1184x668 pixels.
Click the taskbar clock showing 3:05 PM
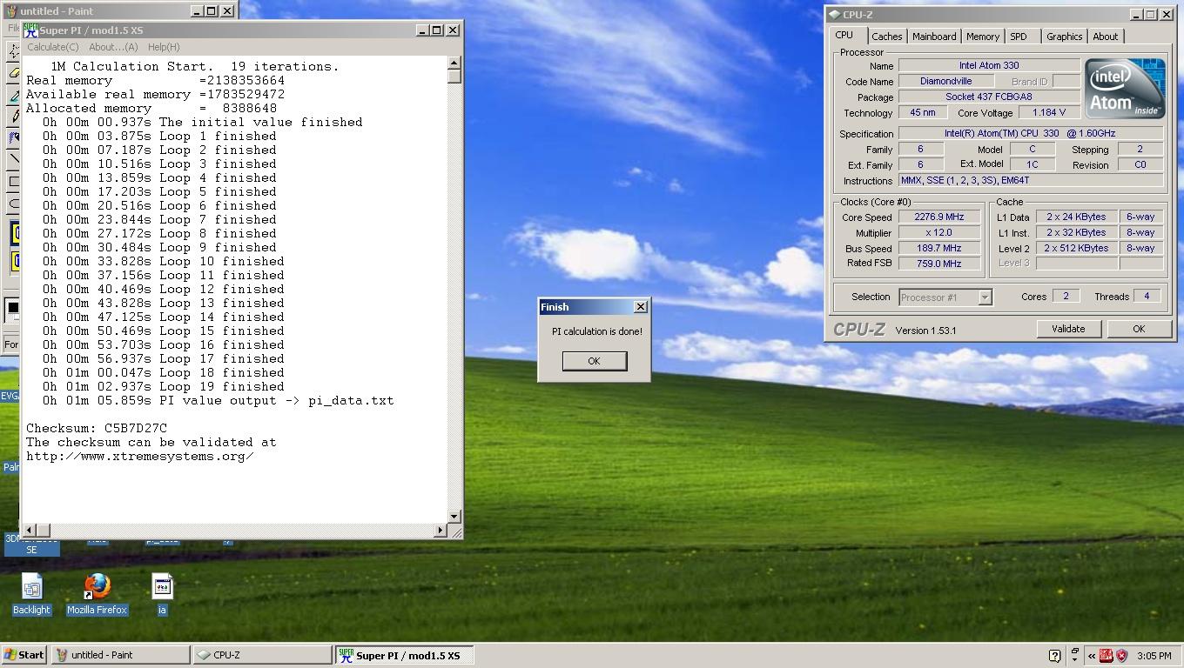(x=1154, y=656)
